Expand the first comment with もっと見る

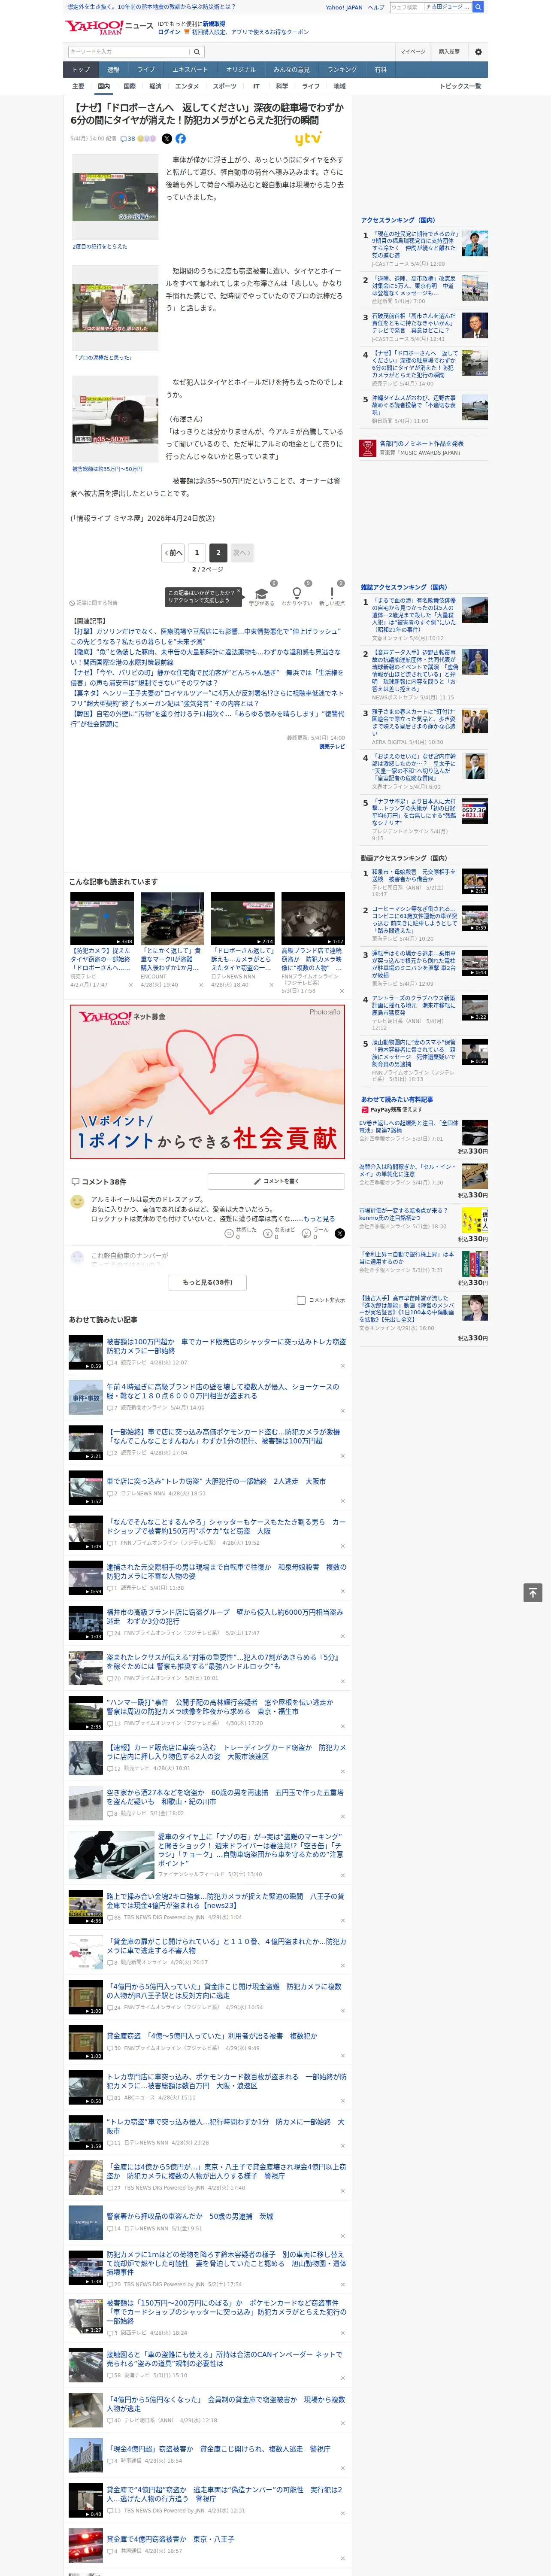[319, 1219]
